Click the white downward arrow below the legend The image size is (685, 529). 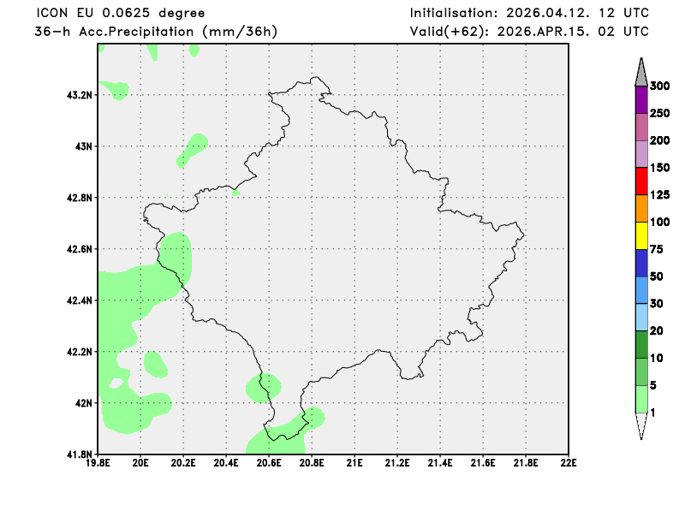pyautogui.click(x=640, y=425)
